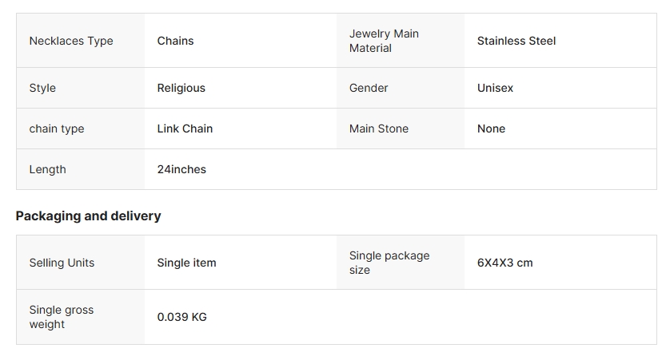Click the Main Stone label
662x360 pixels.
click(378, 129)
